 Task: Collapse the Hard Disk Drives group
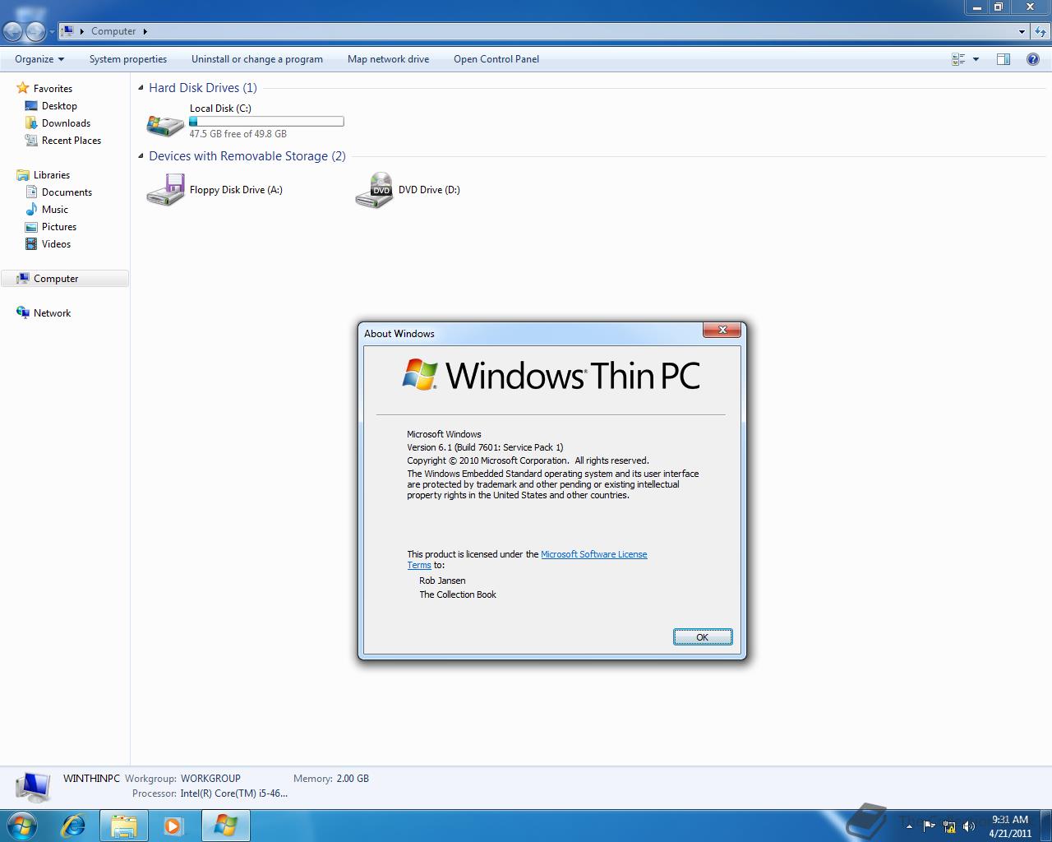coord(141,88)
